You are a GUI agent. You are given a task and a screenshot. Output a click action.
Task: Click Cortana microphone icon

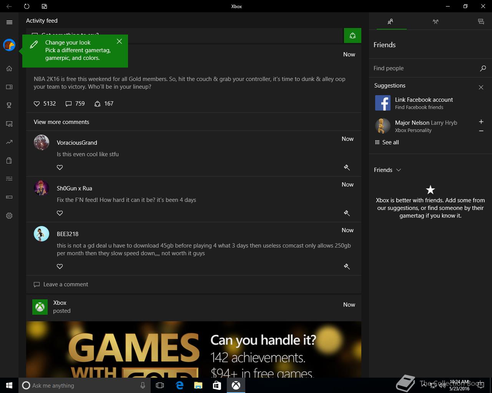point(143,385)
